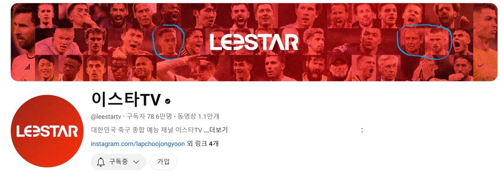The image size is (501, 173).
Task: Click banner face wearing a black mask
Action: [120, 69]
